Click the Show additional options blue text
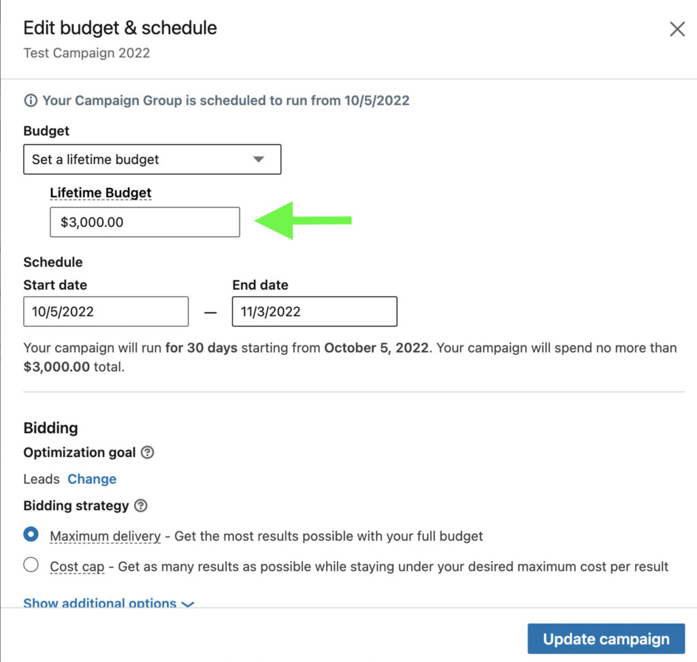 [x=100, y=603]
